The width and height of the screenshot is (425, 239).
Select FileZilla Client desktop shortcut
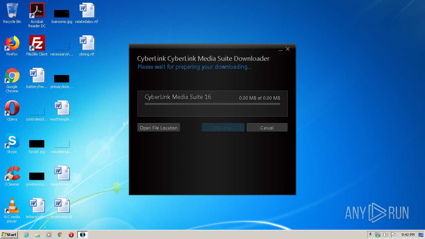click(x=37, y=46)
